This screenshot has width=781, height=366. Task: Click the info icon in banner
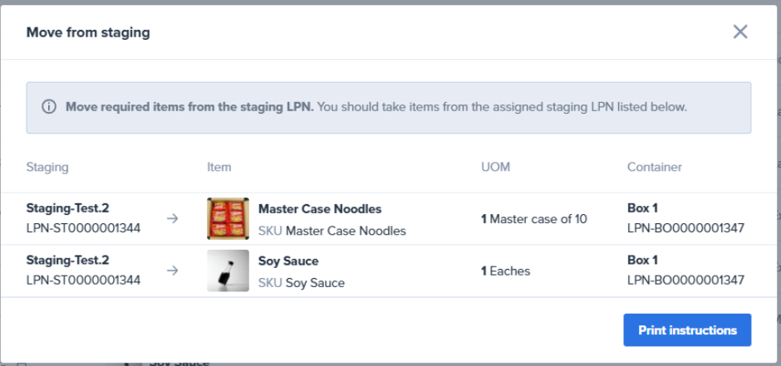click(50, 107)
